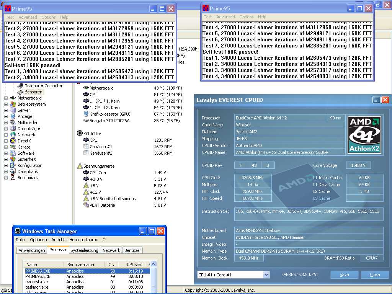Expand the Benchmark tree node
Image resolution: width=392 pixels, height=294 pixels.
pyautogui.click(x=6, y=178)
